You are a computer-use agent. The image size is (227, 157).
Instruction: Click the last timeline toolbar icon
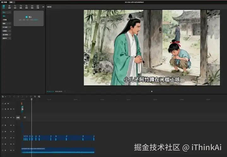click(39, 96)
